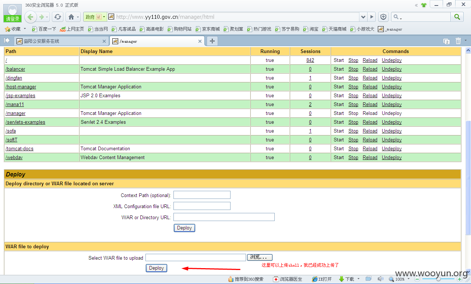Expand the 政府 certificate dropdown
The width and height of the screenshot is (471, 284).
click(x=104, y=17)
